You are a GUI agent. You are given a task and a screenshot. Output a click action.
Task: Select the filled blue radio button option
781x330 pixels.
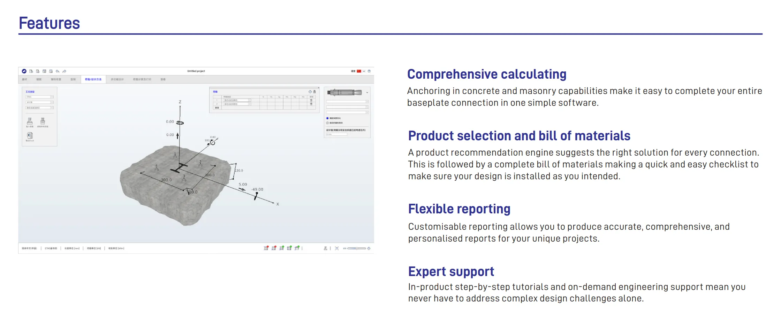coord(327,118)
